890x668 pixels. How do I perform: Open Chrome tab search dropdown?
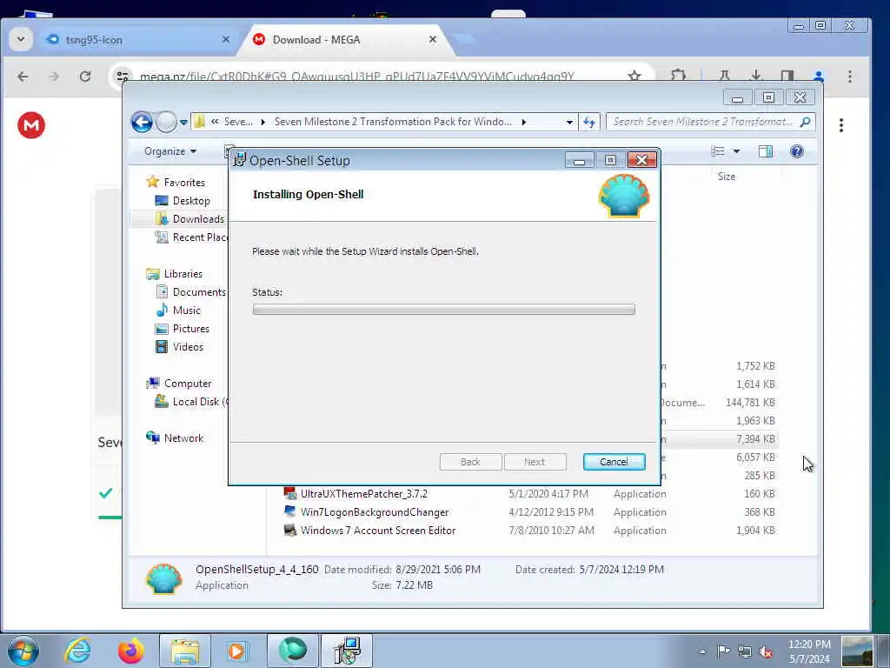point(21,40)
